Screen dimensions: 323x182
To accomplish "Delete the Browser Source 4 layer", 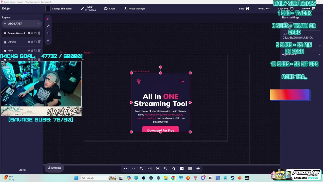I will pos(39,33).
